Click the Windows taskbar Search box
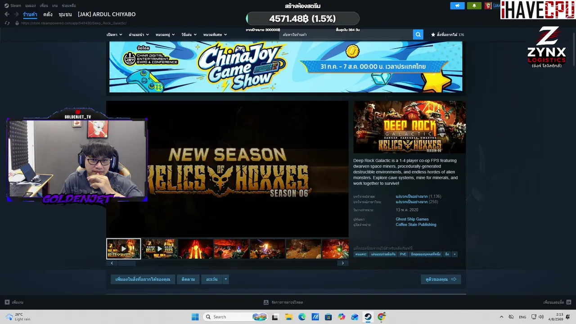The height and width of the screenshot is (324, 576). click(x=235, y=317)
